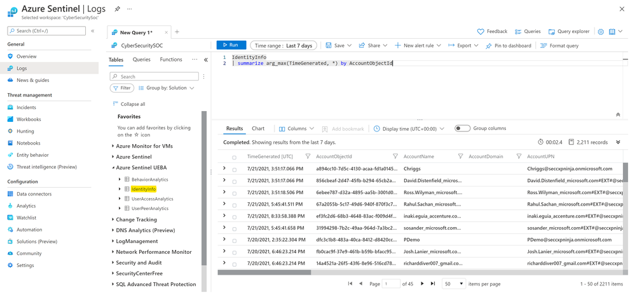Open the documentation book icon
The height and width of the screenshot is (295, 635).
click(611, 32)
